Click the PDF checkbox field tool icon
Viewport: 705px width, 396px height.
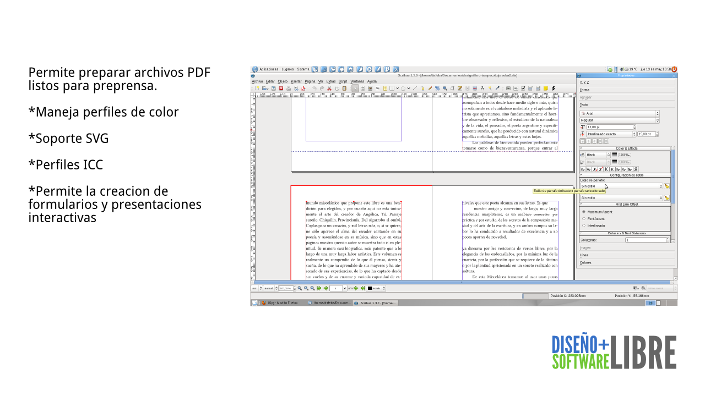pos(523,88)
